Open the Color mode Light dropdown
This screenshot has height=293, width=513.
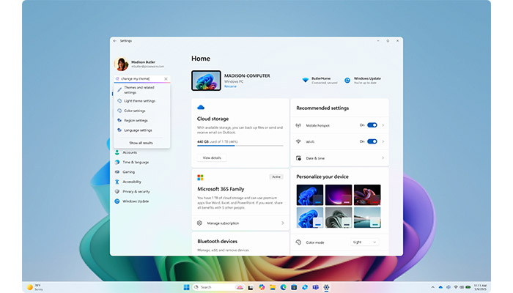tap(364, 242)
